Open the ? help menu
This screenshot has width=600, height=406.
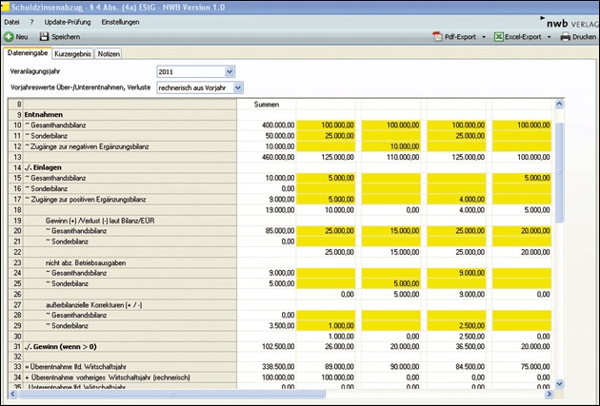pyautogui.click(x=31, y=21)
